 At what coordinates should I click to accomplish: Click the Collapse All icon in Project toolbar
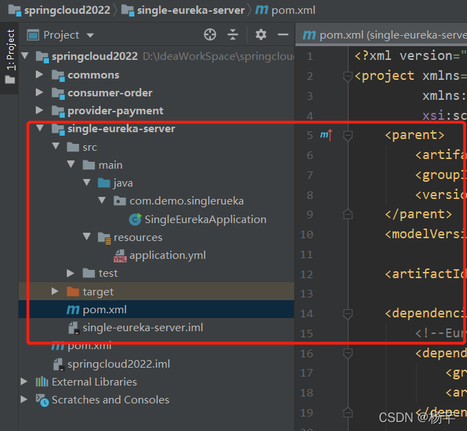click(x=233, y=35)
